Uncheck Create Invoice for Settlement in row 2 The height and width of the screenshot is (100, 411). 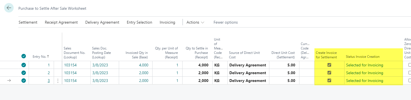tap(329, 73)
